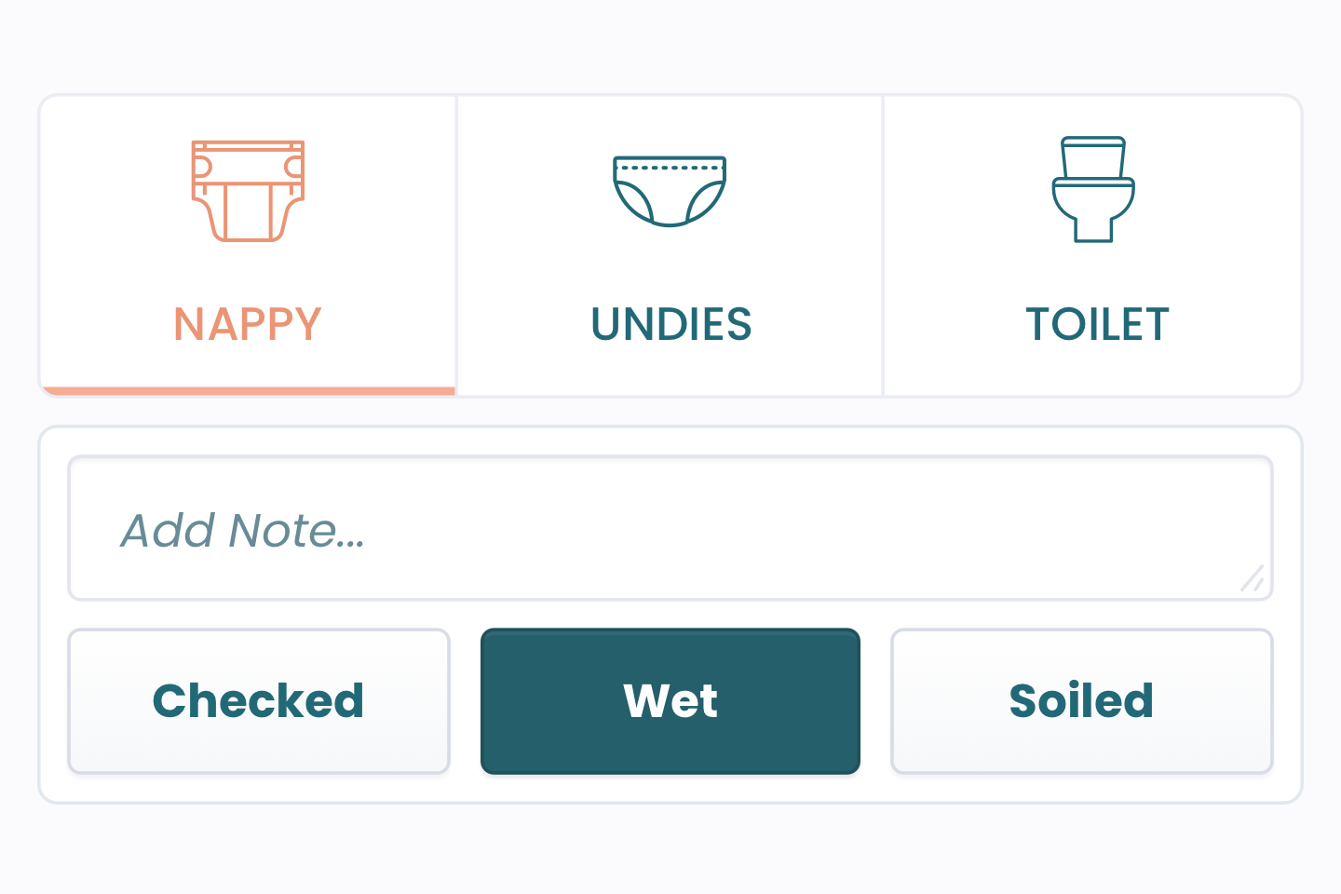This screenshot has height=894, width=1341.
Task: Choose the underwear briefs icon
Action: pyautogui.click(x=670, y=191)
